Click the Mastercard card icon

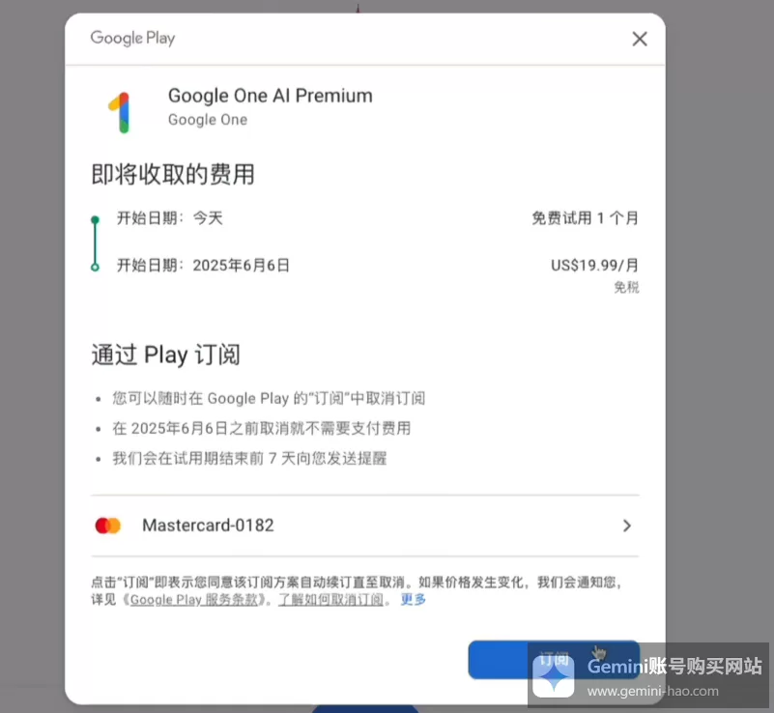pos(108,526)
